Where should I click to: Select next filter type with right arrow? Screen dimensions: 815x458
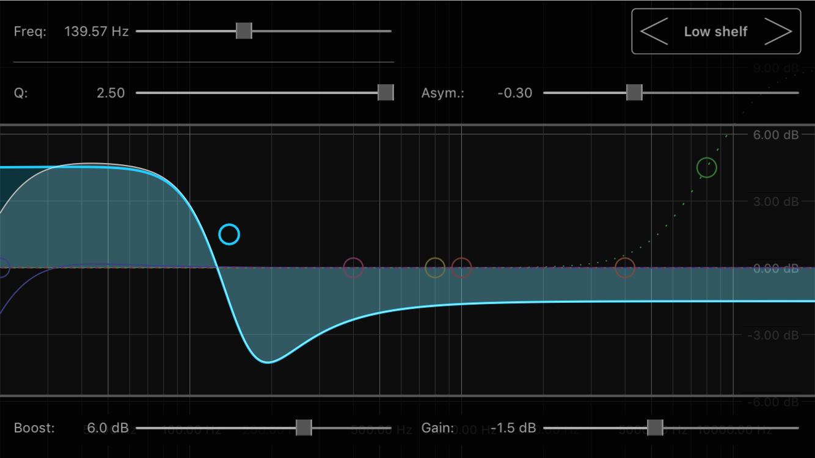coord(779,32)
